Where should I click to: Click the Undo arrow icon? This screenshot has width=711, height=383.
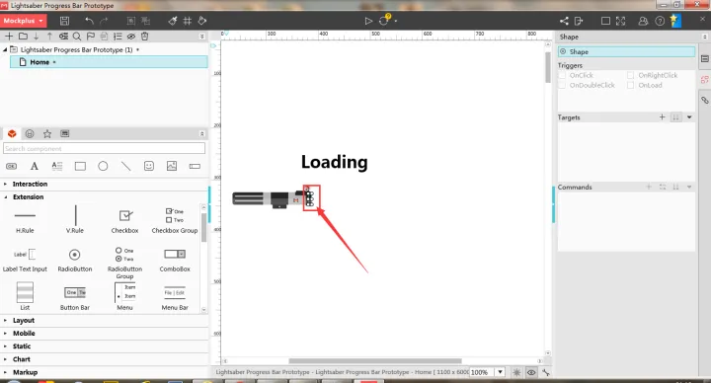pyautogui.click(x=89, y=21)
